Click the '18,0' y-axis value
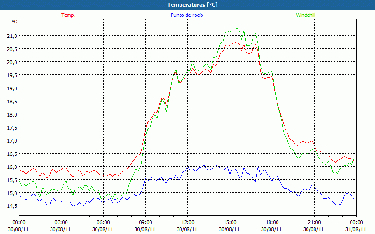This screenshot has width=375, height=234. (12, 115)
